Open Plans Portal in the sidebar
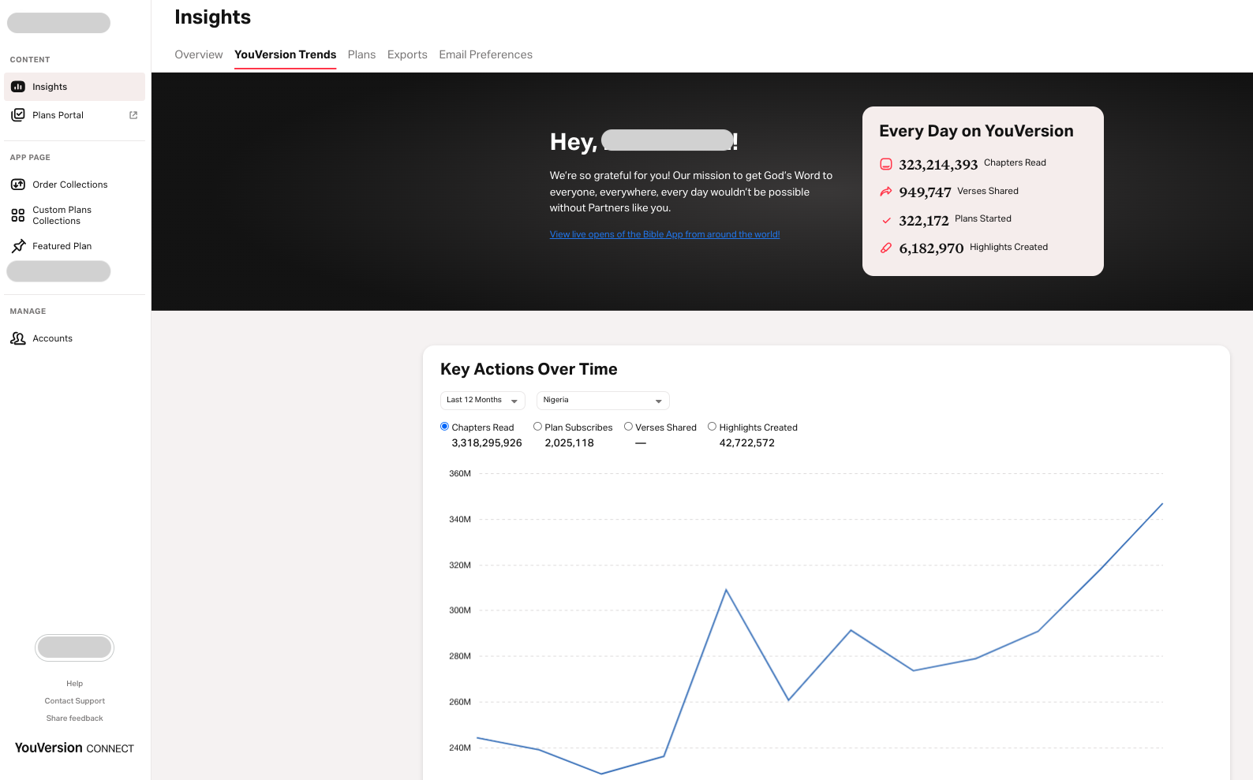 74,115
